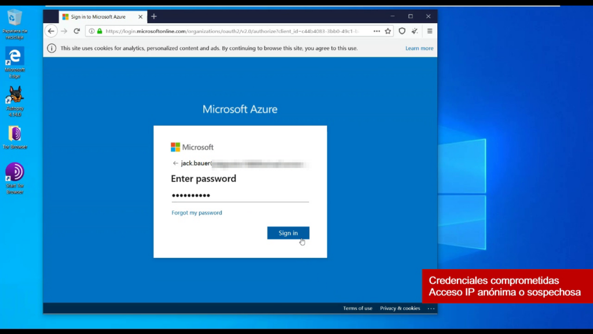
Task: Click the address bar URL
Action: pyautogui.click(x=232, y=31)
